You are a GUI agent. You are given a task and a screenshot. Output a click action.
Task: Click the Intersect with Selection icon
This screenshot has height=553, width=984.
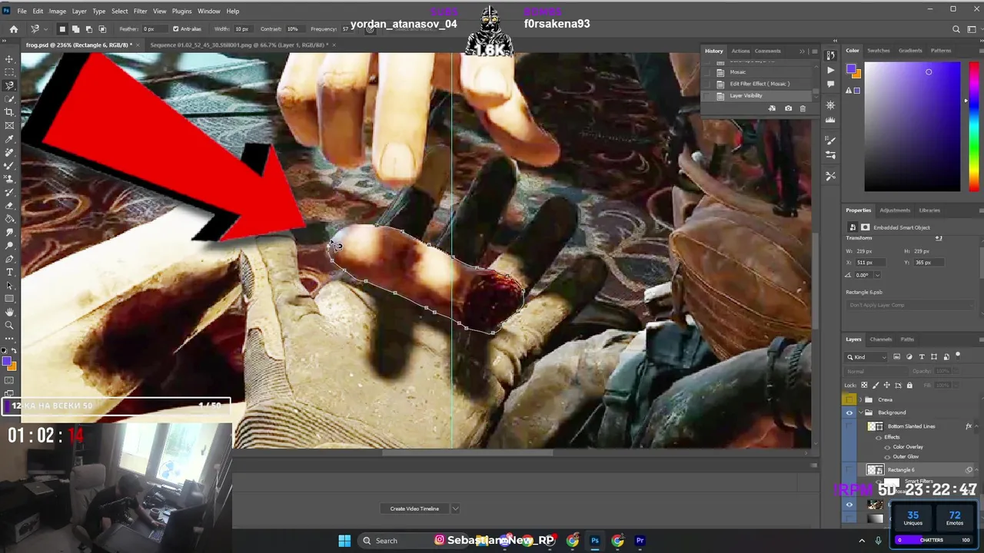click(x=102, y=29)
